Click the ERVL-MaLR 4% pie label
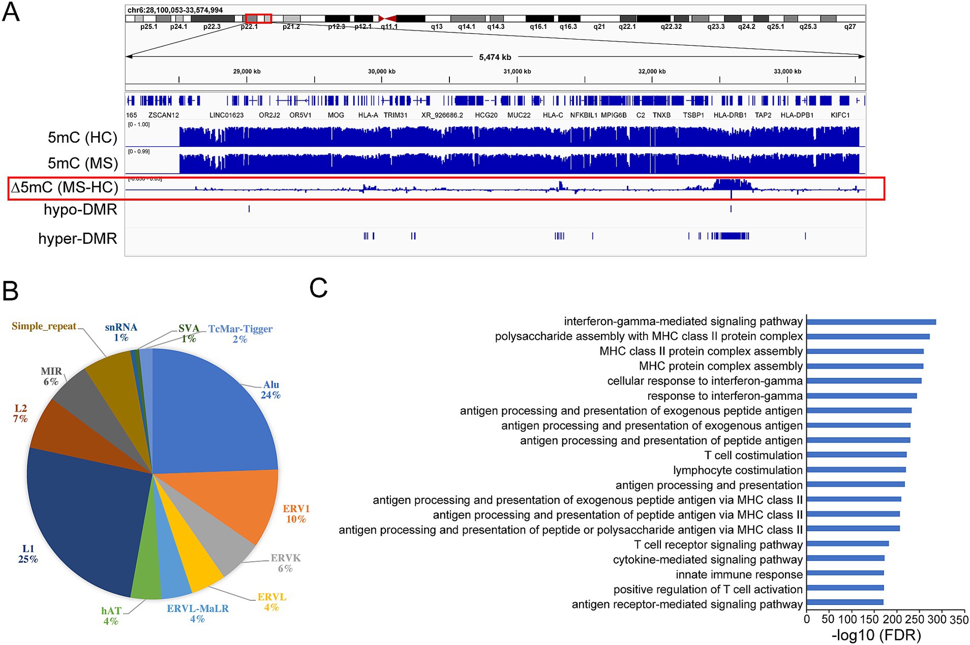This screenshot has height=645, width=970. coord(198,614)
